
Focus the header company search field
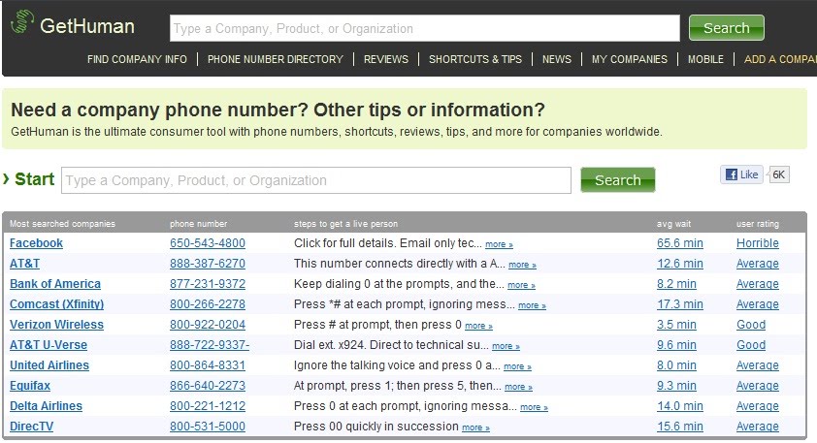coord(425,28)
